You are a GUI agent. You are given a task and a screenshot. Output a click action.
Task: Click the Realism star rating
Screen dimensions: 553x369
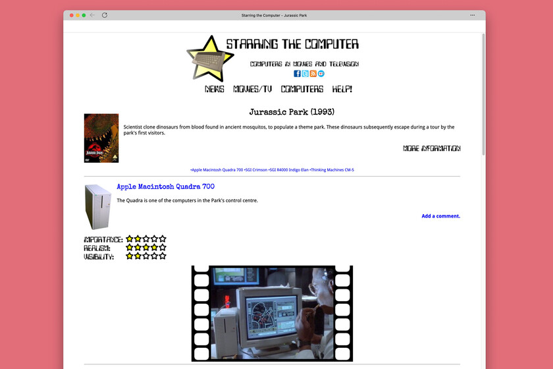[146, 248]
